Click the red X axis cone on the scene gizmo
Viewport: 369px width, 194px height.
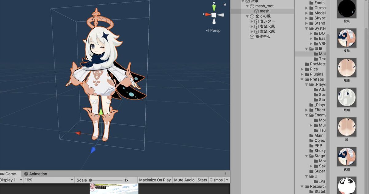pos(208,14)
